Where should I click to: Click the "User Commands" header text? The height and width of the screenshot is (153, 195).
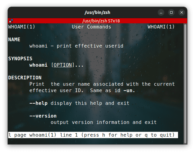tap(91, 27)
